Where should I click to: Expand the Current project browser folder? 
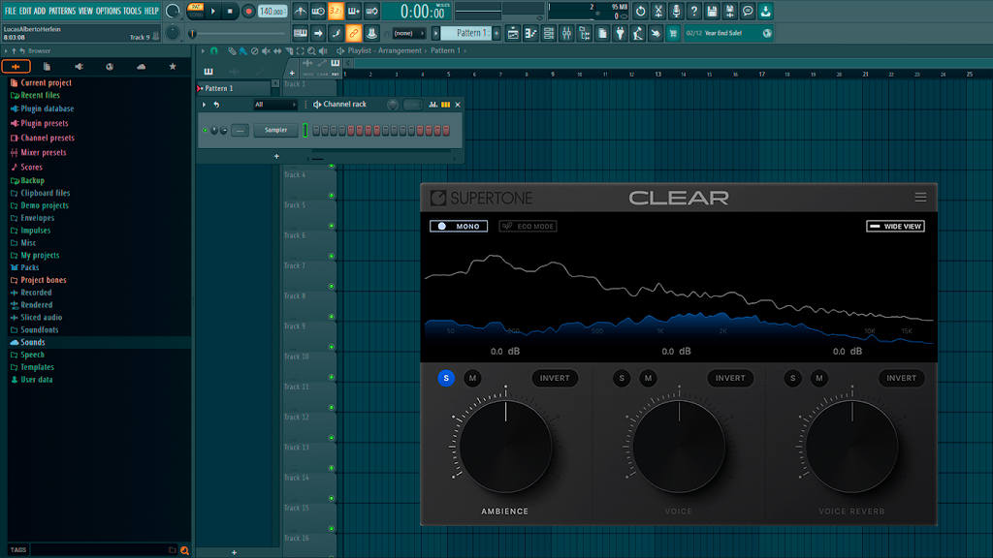[x=46, y=82]
